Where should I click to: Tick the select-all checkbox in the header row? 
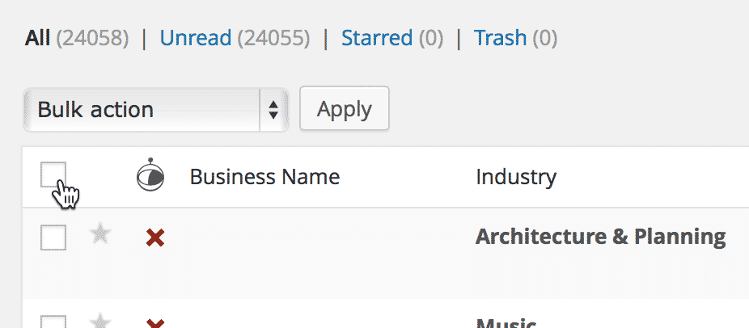click(x=53, y=175)
